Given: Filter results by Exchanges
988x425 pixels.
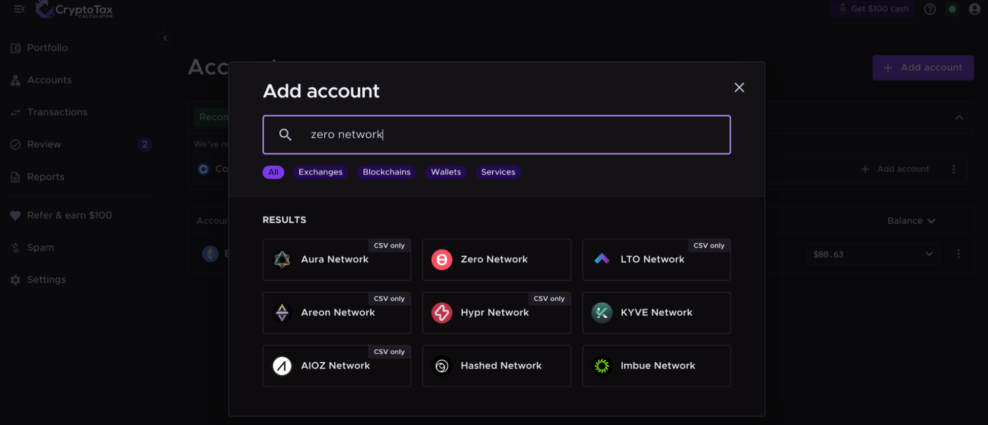Looking at the screenshot, I should (x=320, y=172).
